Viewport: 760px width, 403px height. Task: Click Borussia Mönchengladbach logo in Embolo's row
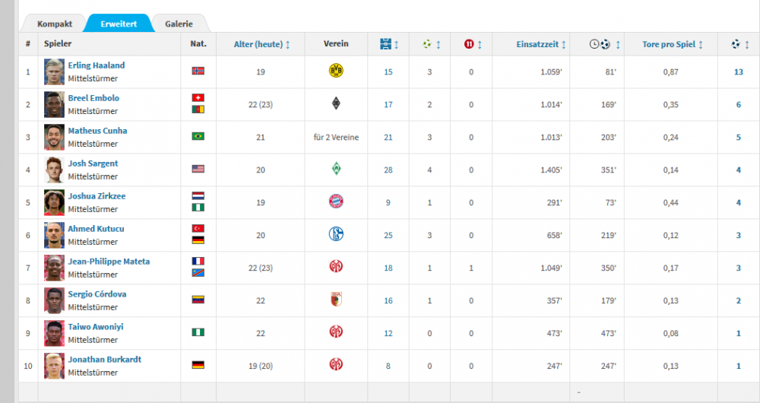tap(336, 104)
